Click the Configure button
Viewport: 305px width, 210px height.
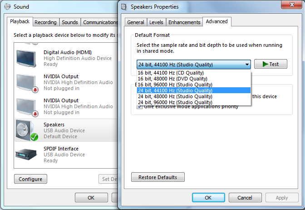tap(30, 179)
